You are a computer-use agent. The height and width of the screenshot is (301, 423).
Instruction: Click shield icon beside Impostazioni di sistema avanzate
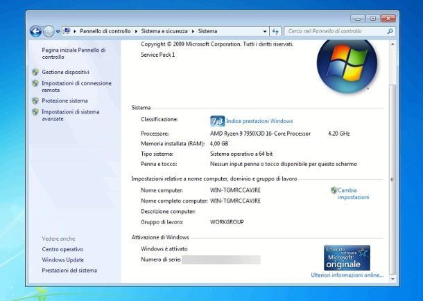(35, 111)
